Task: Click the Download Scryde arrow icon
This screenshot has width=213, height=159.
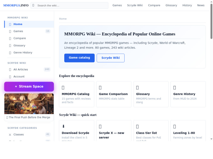Action: point(63,126)
